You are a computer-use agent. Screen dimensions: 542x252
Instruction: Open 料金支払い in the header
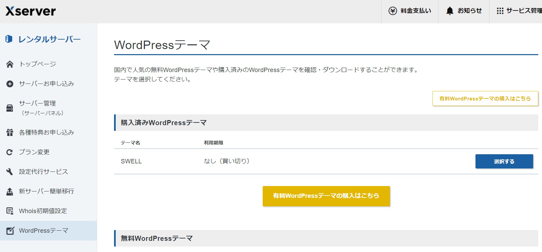(x=410, y=12)
